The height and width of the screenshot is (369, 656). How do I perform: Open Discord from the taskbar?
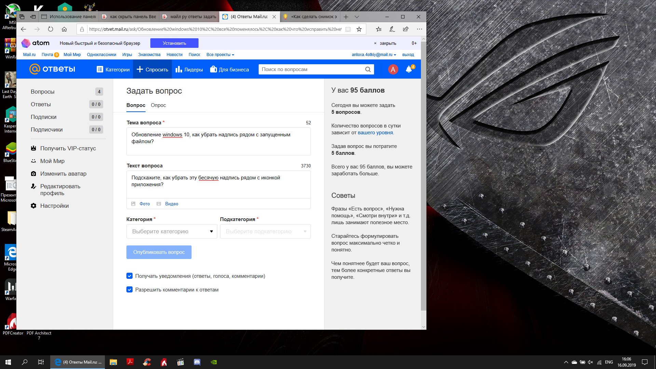tap(197, 362)
